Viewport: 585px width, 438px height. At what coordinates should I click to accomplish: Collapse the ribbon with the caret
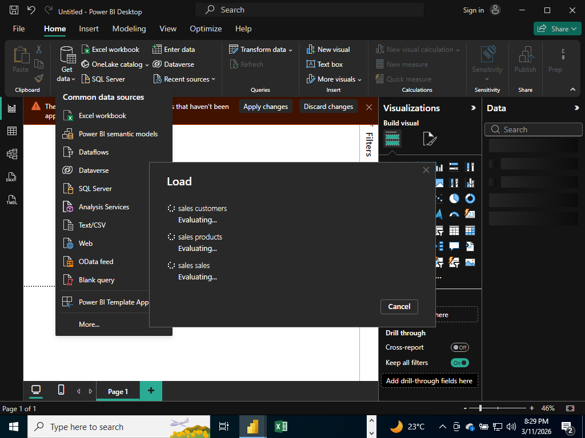pyautogui.click(x=572, y=90)
